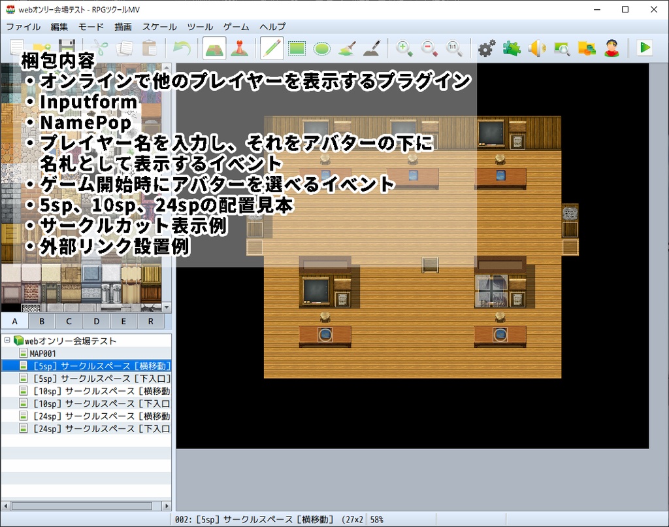
Task: Select the Pencil drawing tool
Action: coord(273,48)
